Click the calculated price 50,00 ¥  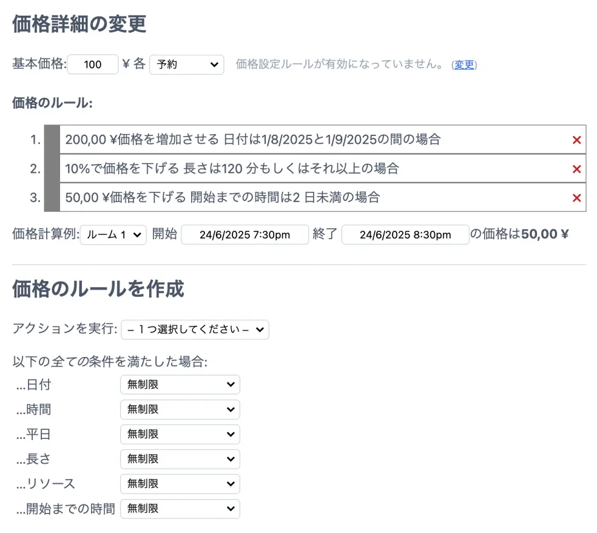click(x=545, y=234)
